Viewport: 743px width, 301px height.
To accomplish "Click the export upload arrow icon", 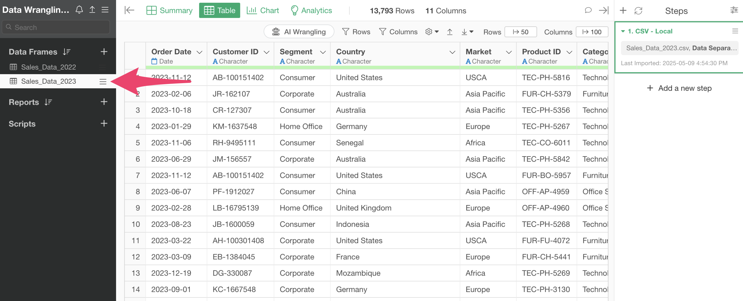I will 450,32.
